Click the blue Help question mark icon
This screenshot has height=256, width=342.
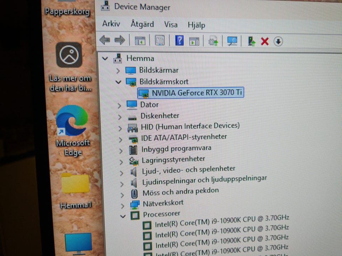(x=179, y=41)
